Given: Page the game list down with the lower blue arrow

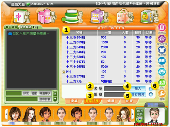Looking at the screenshot, I should coord(151,94).
